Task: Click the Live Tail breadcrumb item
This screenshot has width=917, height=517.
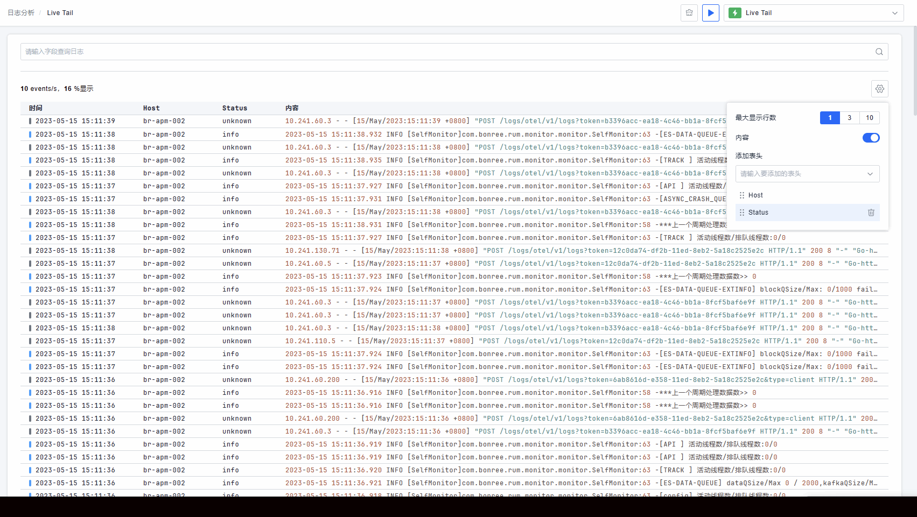Action: (x=60, y=13)
